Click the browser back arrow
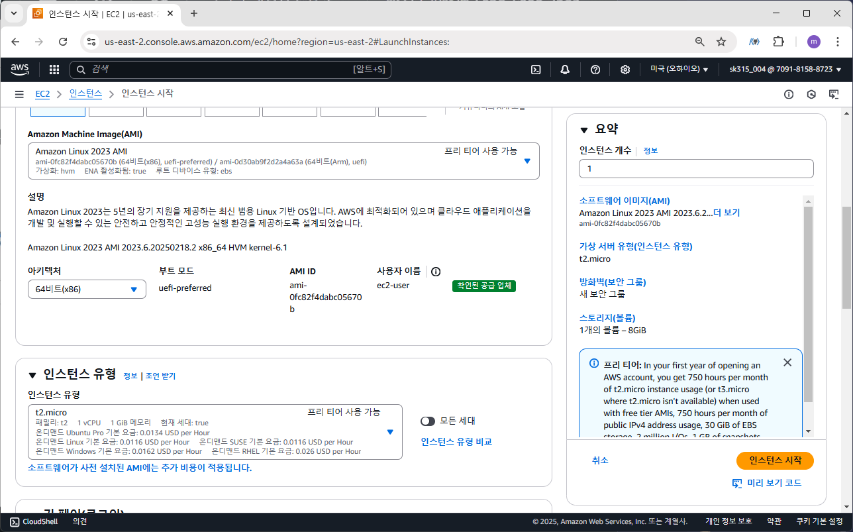853x532 pixels. [15, 42]
